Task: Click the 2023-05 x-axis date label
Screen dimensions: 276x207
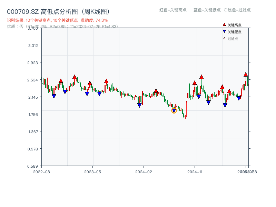Action: pyautogui.click(x=92, y=171)
